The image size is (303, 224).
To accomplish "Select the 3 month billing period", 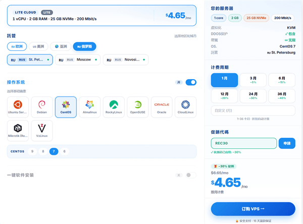I will 253,80.
